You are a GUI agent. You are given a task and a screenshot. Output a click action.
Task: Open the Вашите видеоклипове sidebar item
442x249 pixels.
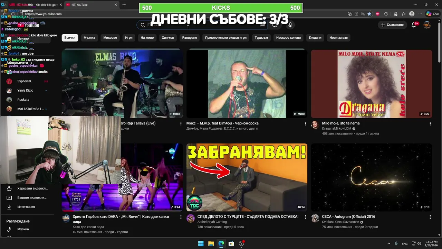(x=28, y=198)
